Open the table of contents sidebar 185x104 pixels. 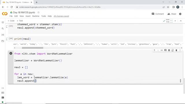[3, 23]
